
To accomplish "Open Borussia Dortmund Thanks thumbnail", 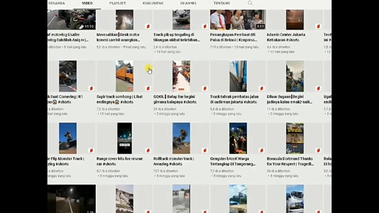I will [x=295, y=138].
